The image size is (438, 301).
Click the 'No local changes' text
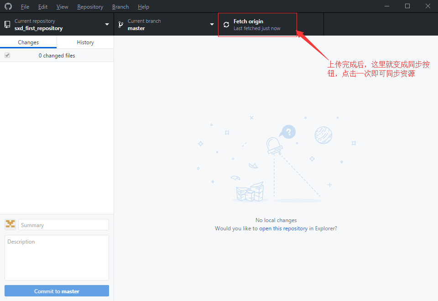(276, 220)
